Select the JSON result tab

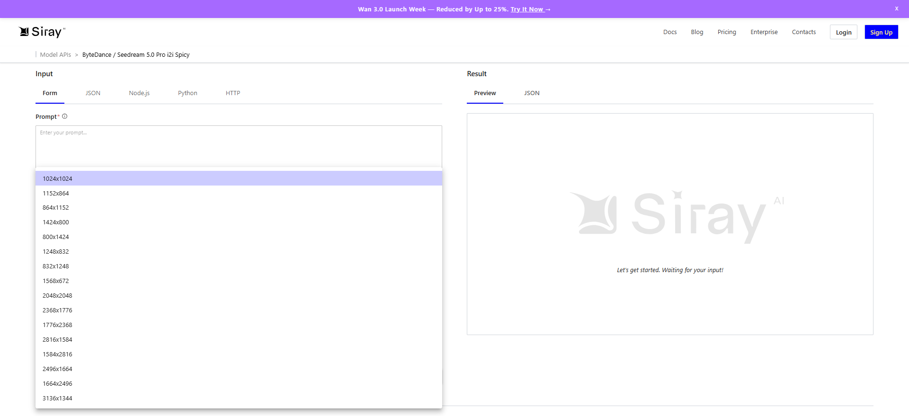[532, 93]
